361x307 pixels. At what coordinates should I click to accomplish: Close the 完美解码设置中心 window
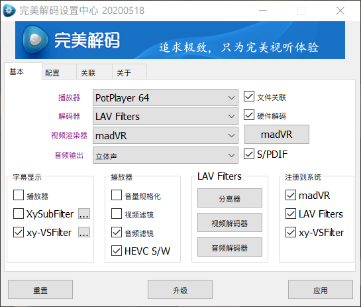(x=340, y=11)
